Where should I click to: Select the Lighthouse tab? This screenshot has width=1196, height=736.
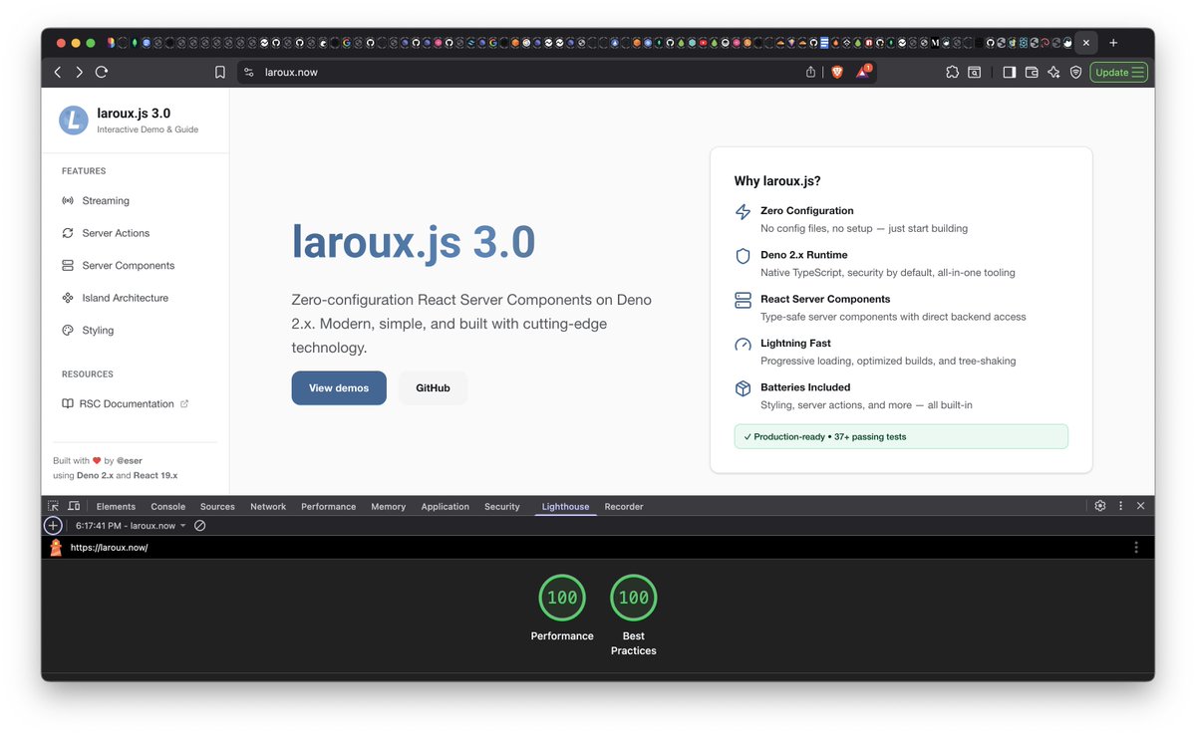click(565, 506)
